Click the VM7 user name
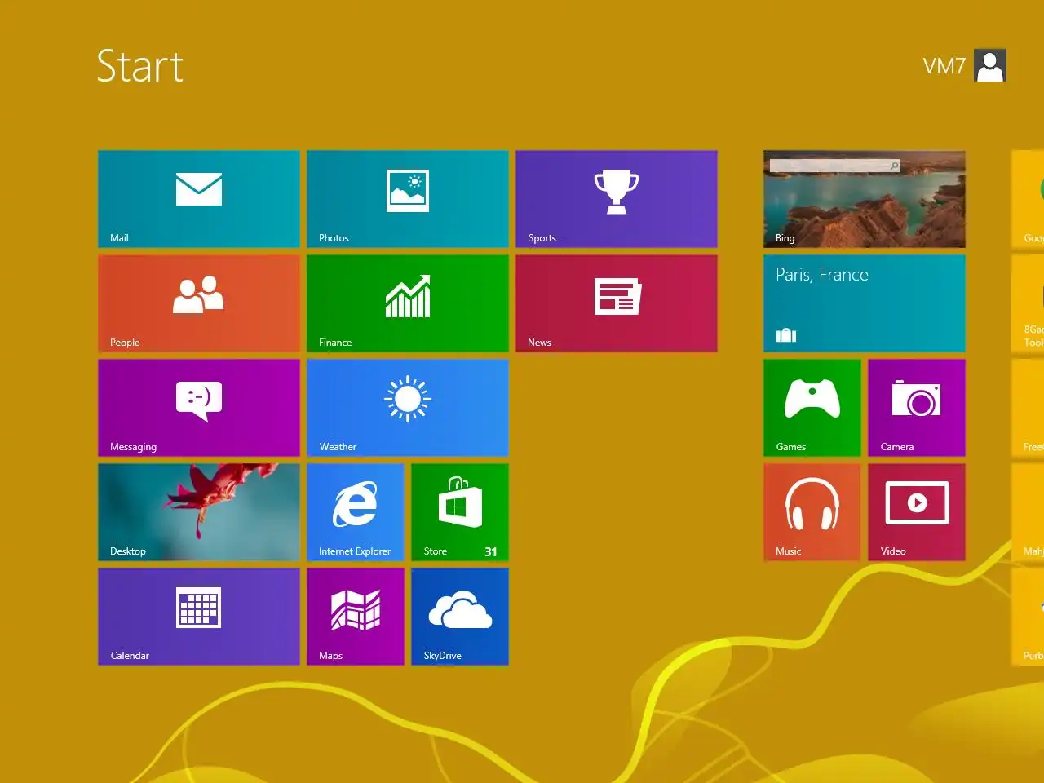The image size is (1044, 783). click(944, 66)
